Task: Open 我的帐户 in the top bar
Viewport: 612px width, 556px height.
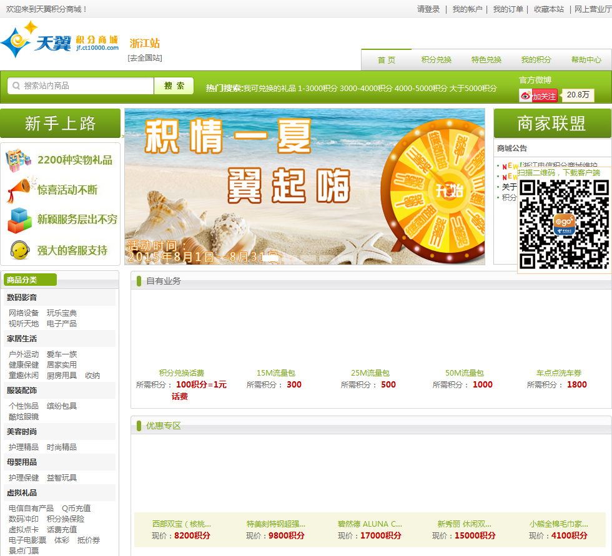Action: click(467, 9)
